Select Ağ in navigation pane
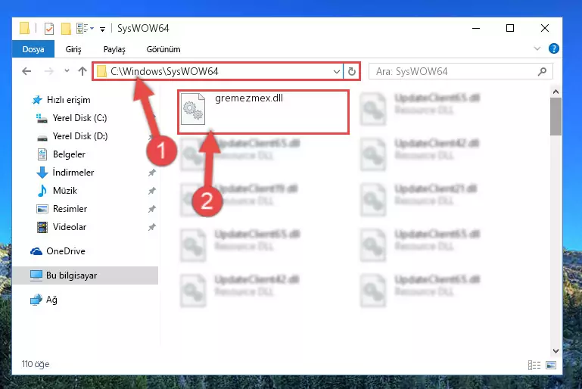 tap(51, 300)
